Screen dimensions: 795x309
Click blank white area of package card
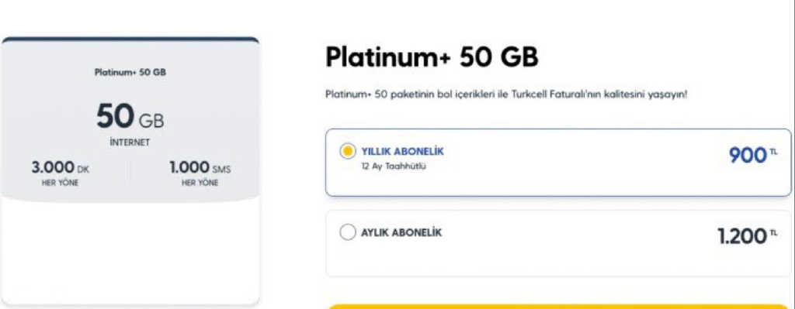click(x=130, y=250)
